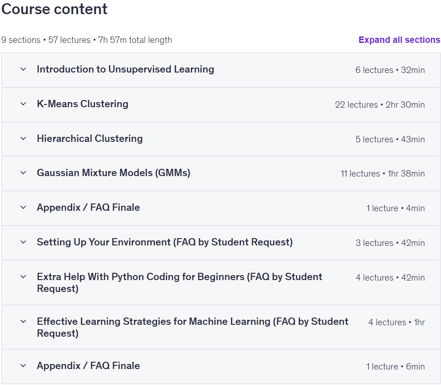Select Setting Up Your Environment section title
This screenshot has height=385, width=441.
tap(165, 242)
